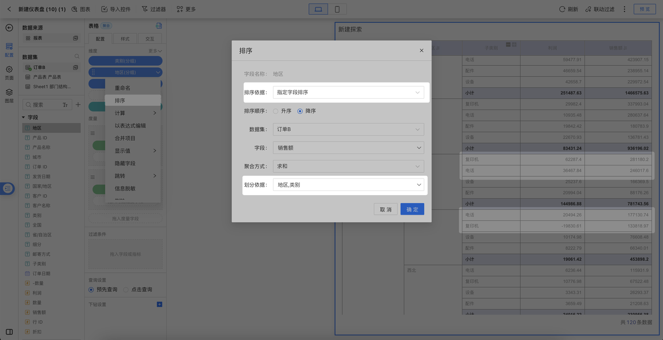The width and height of the screenshot is (663, 340).
Task: Switch to the 样式 tab
Action: point(125,39)
